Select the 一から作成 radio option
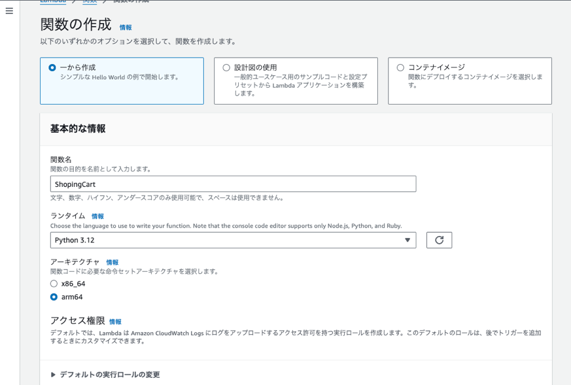571x385 pixels. point(52,68)
